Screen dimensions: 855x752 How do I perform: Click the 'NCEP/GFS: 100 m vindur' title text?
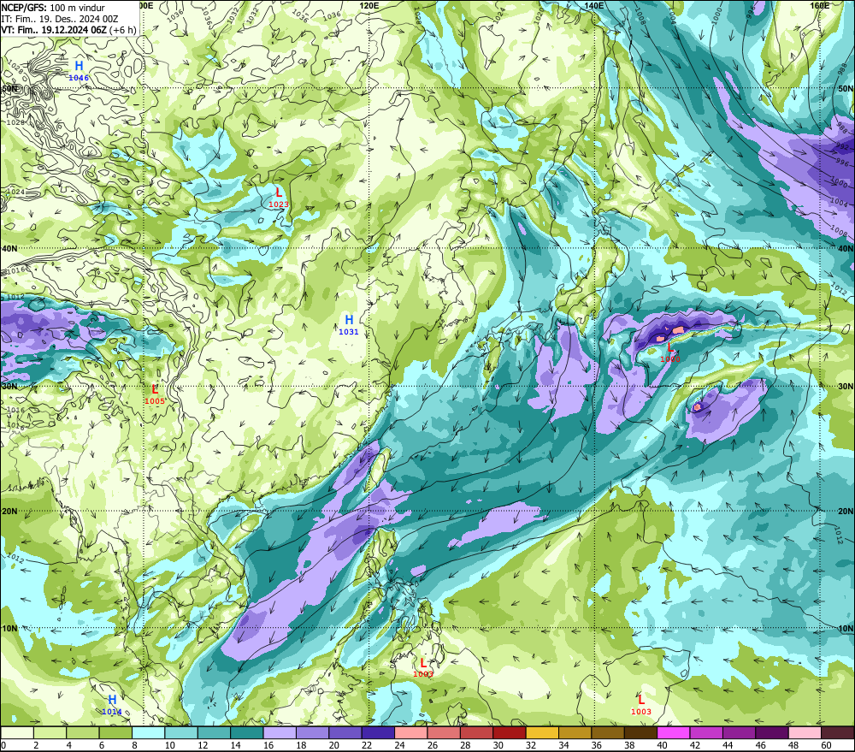click(53, 8)
